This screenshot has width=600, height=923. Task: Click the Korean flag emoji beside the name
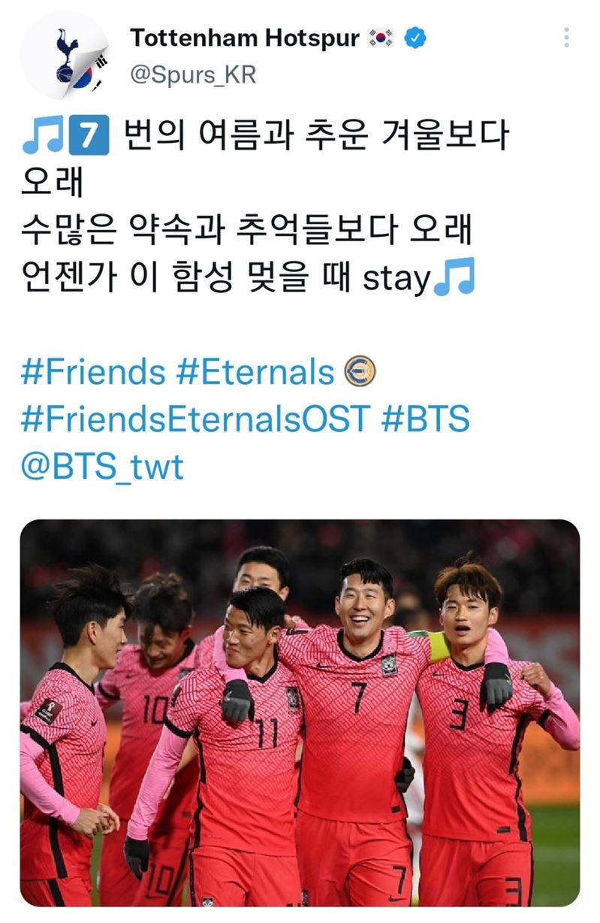(382, 38)
